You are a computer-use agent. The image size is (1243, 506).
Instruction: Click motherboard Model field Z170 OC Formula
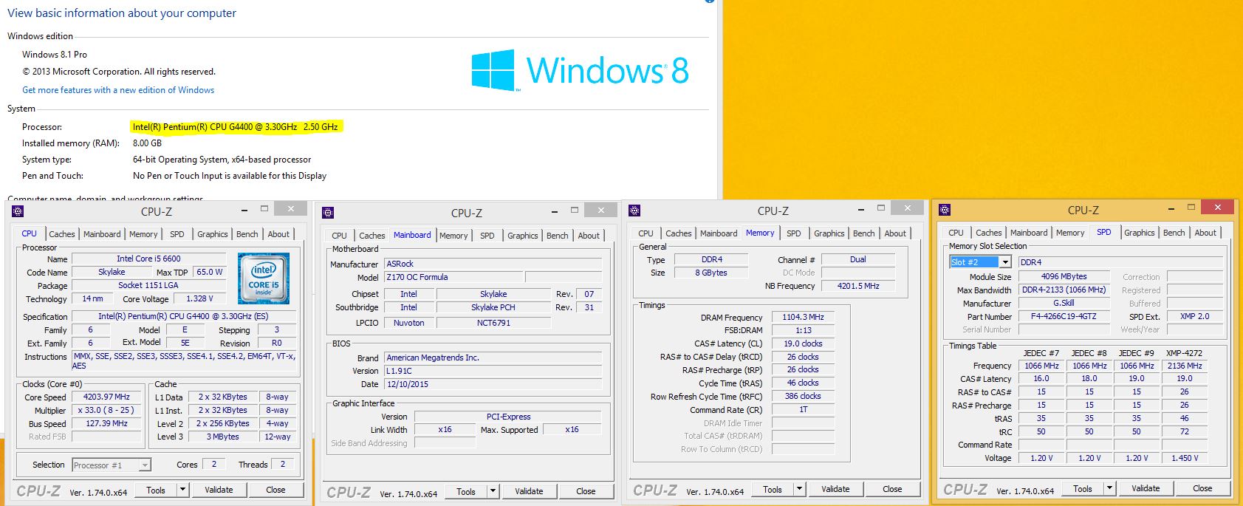[453, 277]
